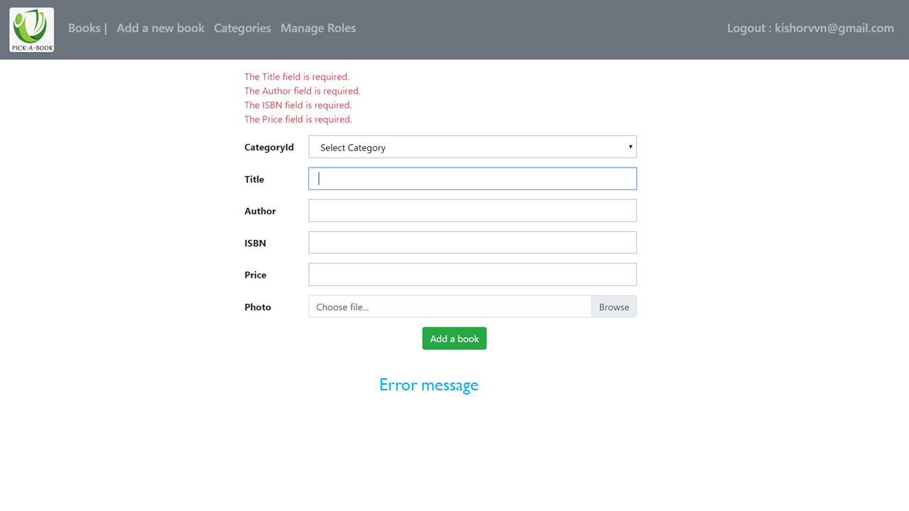Log out of kishorvvn@gmail.com account

(810, 28)
